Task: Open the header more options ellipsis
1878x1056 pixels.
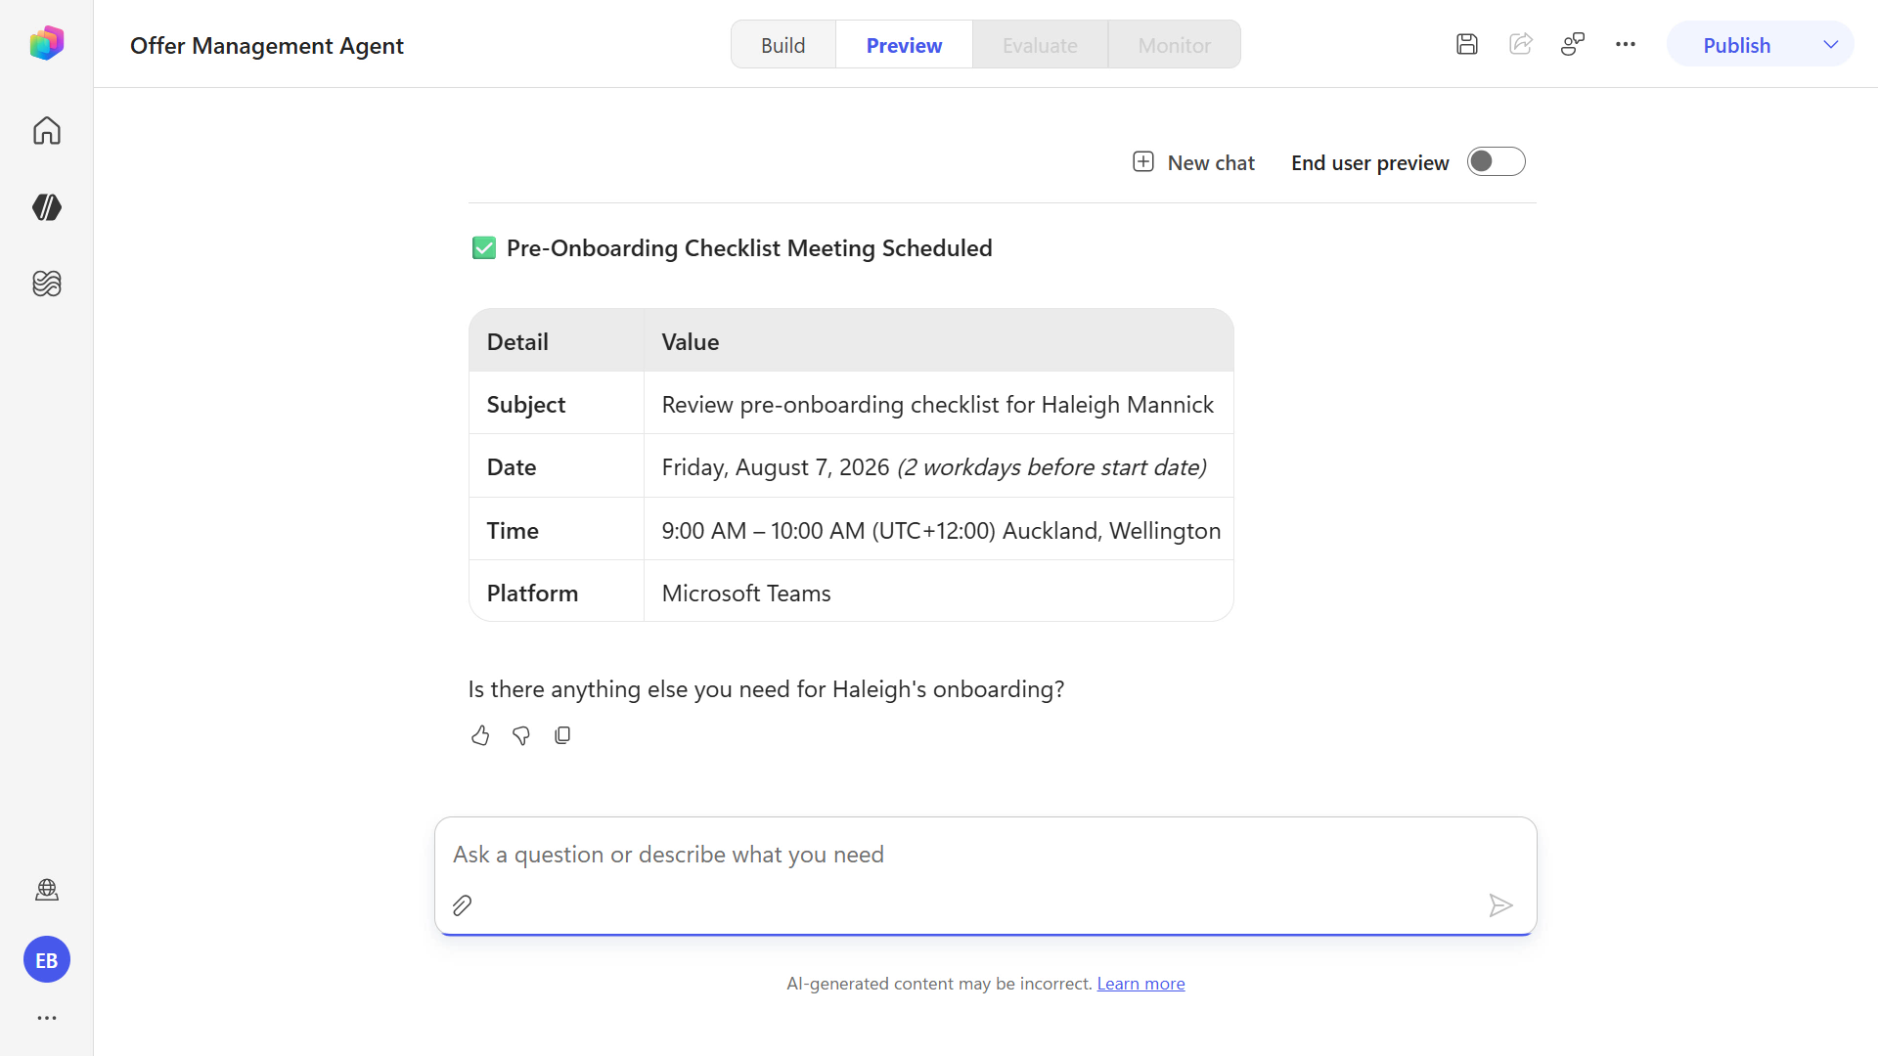Action: pyautogui.click(x=1626, y=44)
